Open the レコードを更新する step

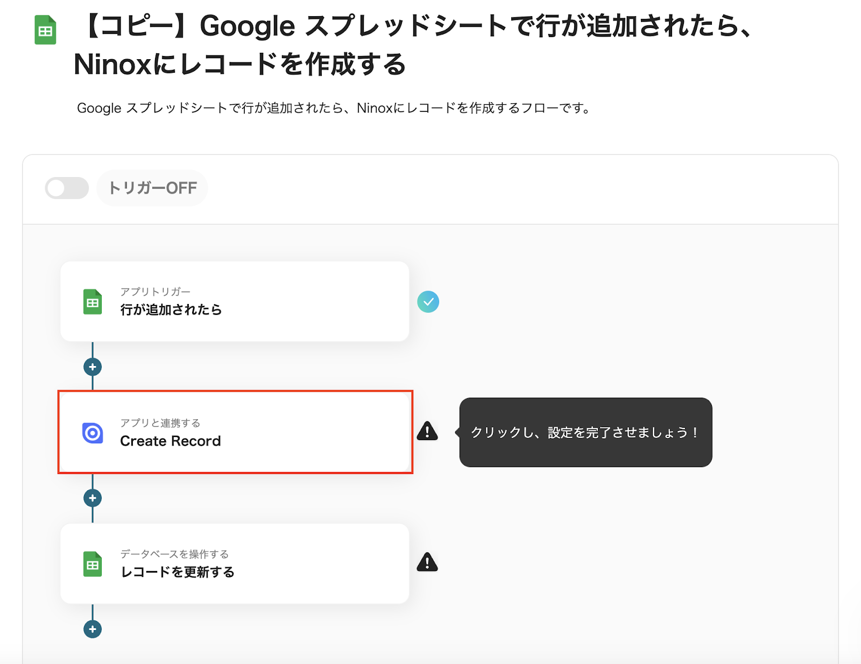(235, 563)
